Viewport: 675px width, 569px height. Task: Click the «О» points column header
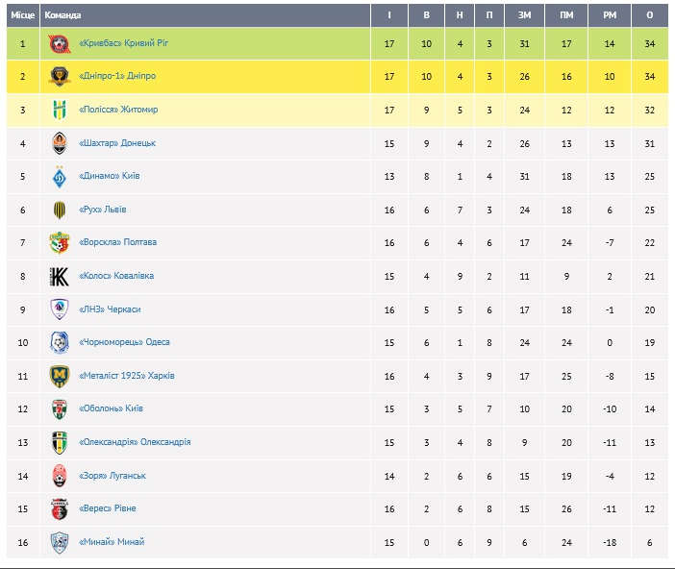pos(650,15)
